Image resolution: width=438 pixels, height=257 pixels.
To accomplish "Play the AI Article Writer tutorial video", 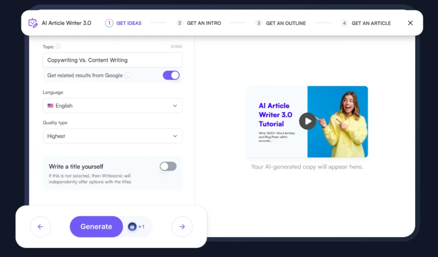I will [x=307, y=121].
